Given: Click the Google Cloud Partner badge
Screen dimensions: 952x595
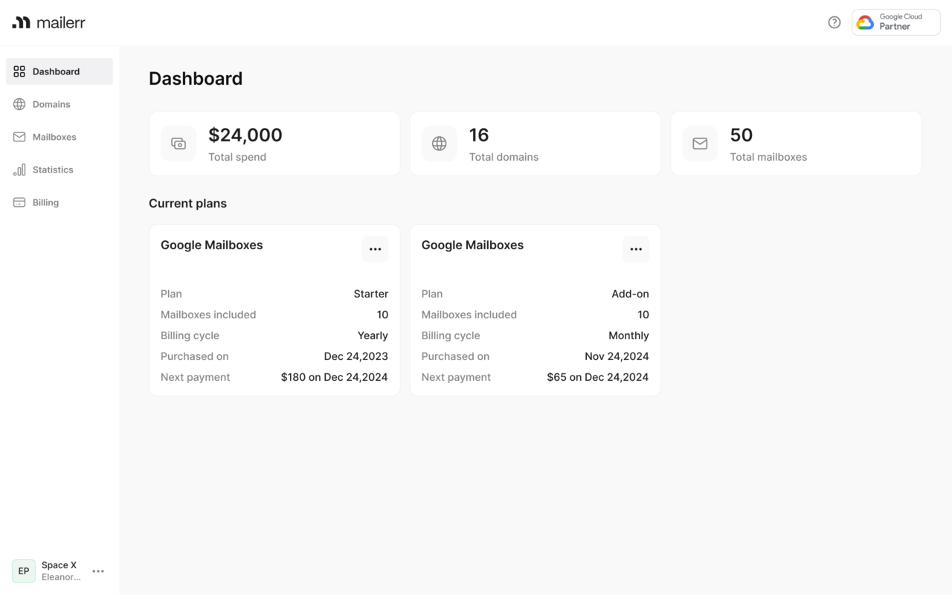Looking at the screenshot, I should (895, 22).
